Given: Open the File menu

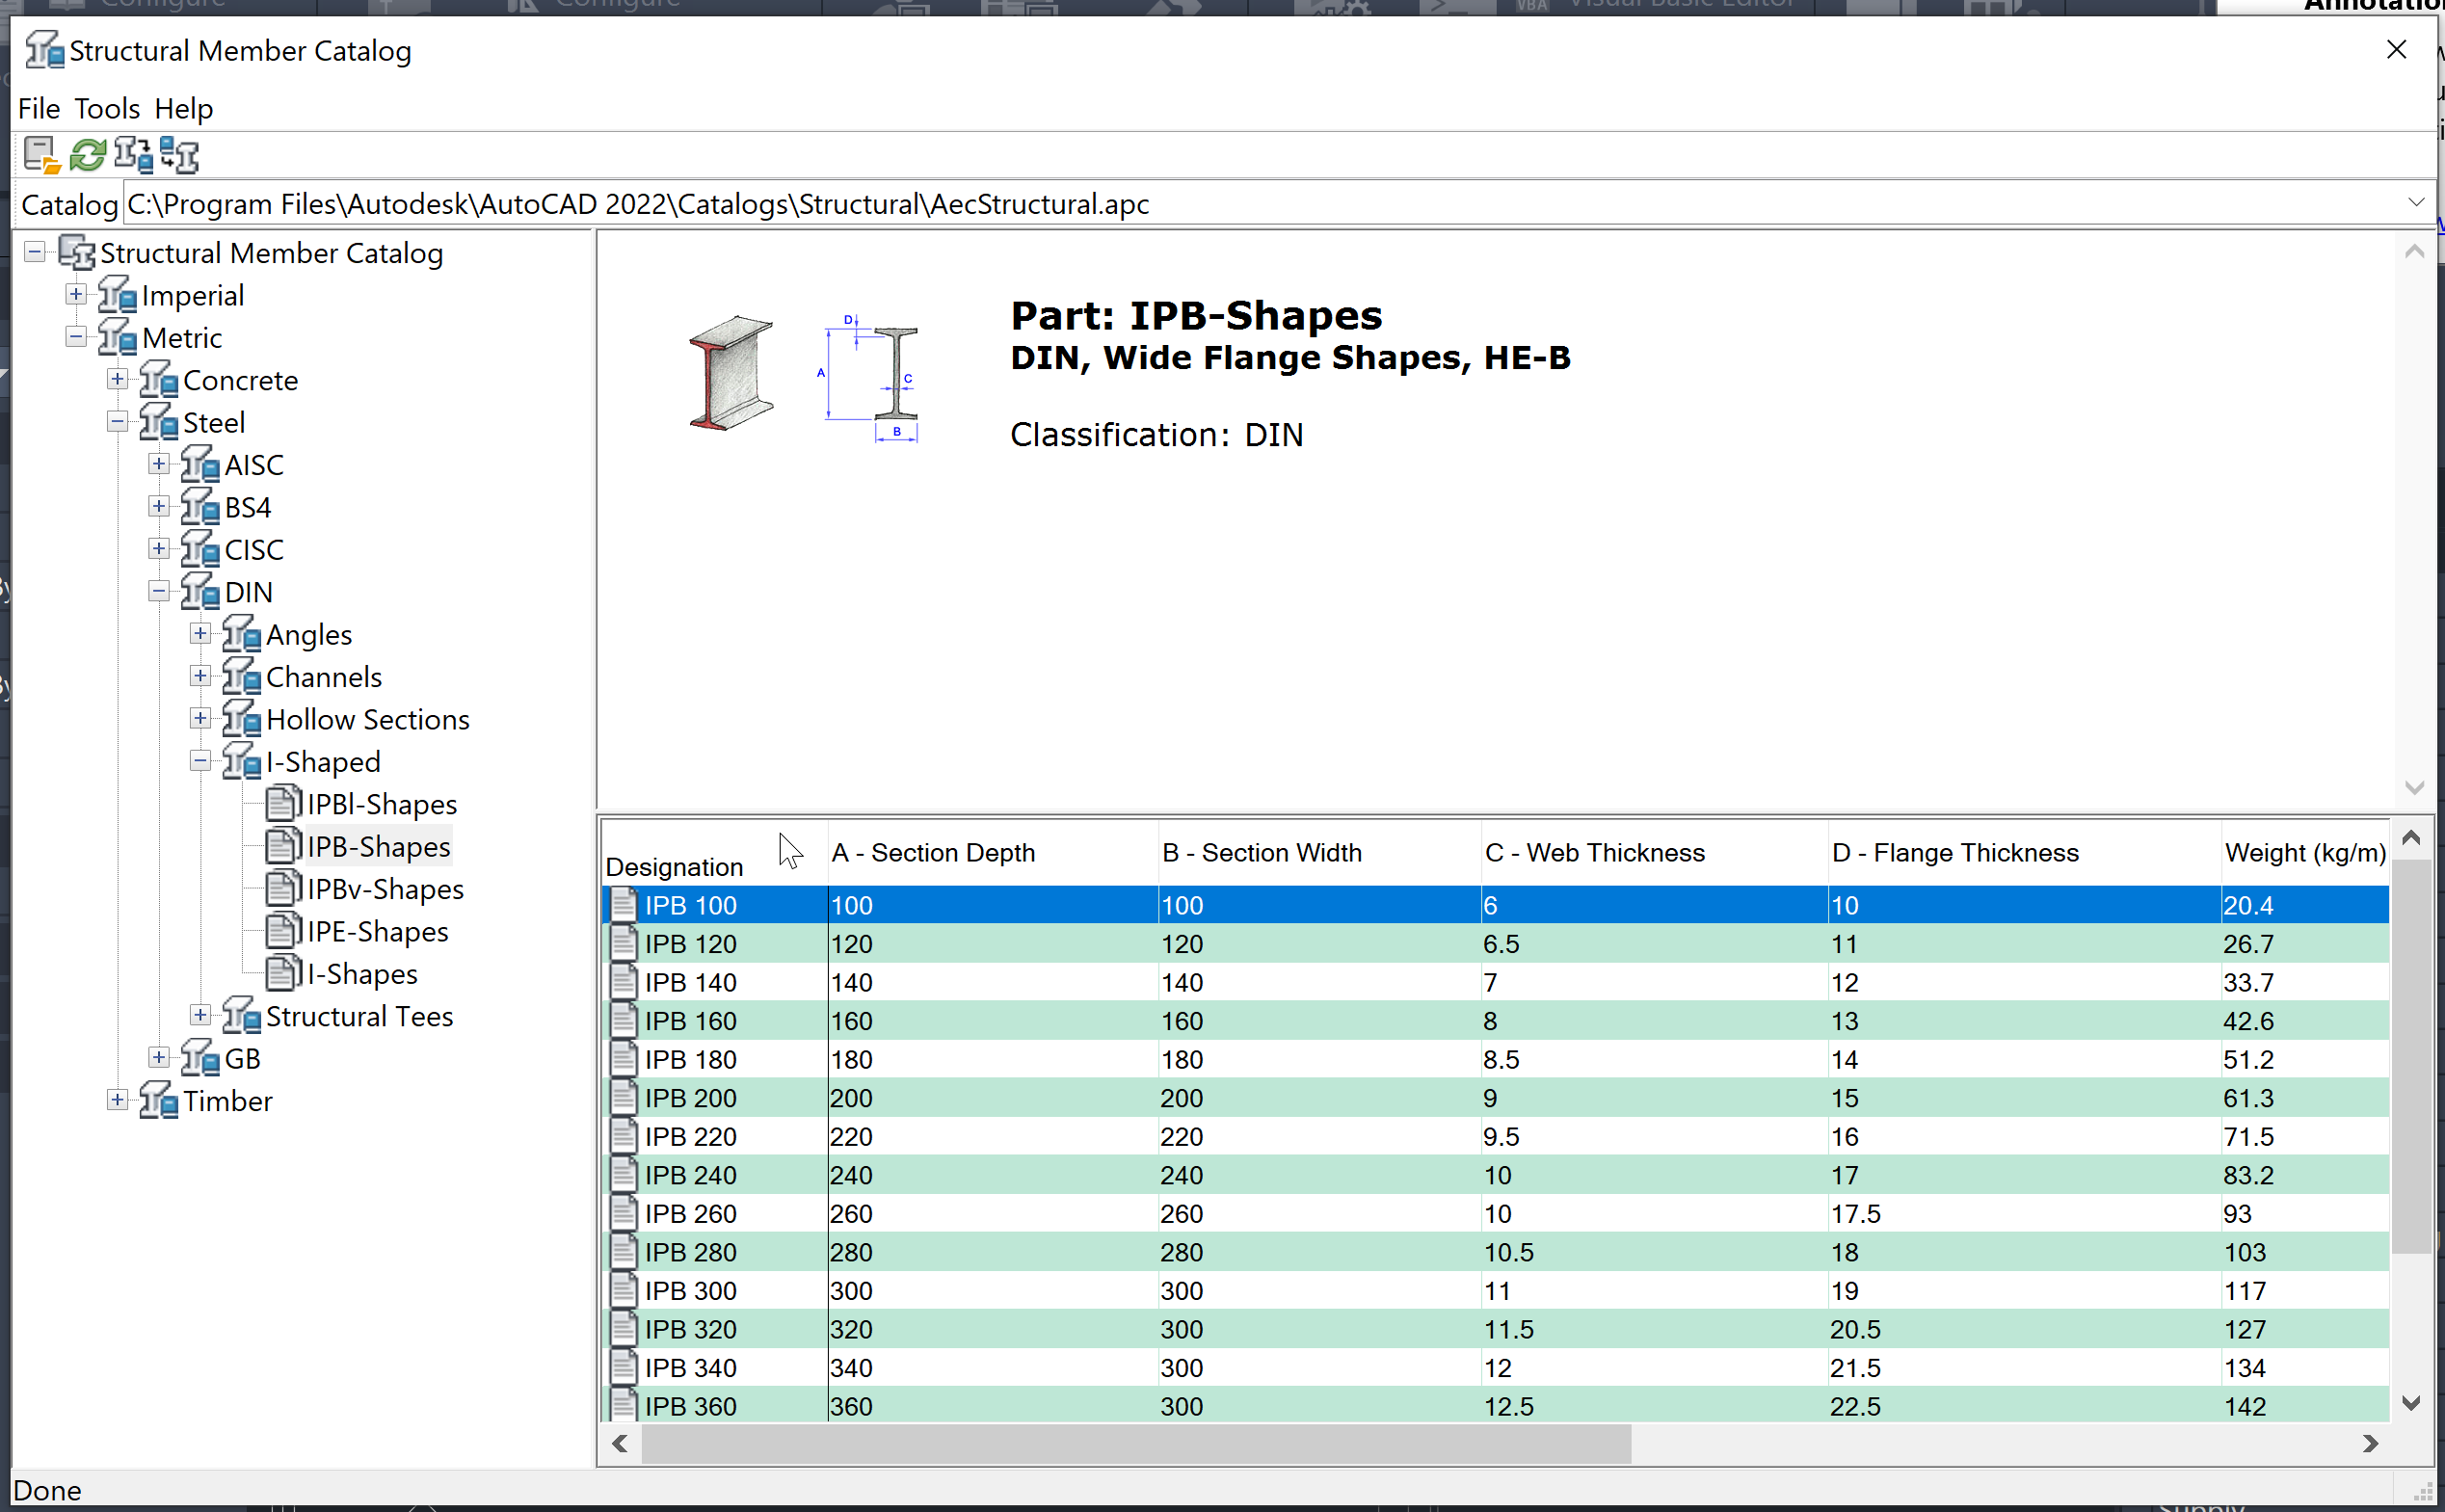Looking at the screenshot, I should 39,108.
